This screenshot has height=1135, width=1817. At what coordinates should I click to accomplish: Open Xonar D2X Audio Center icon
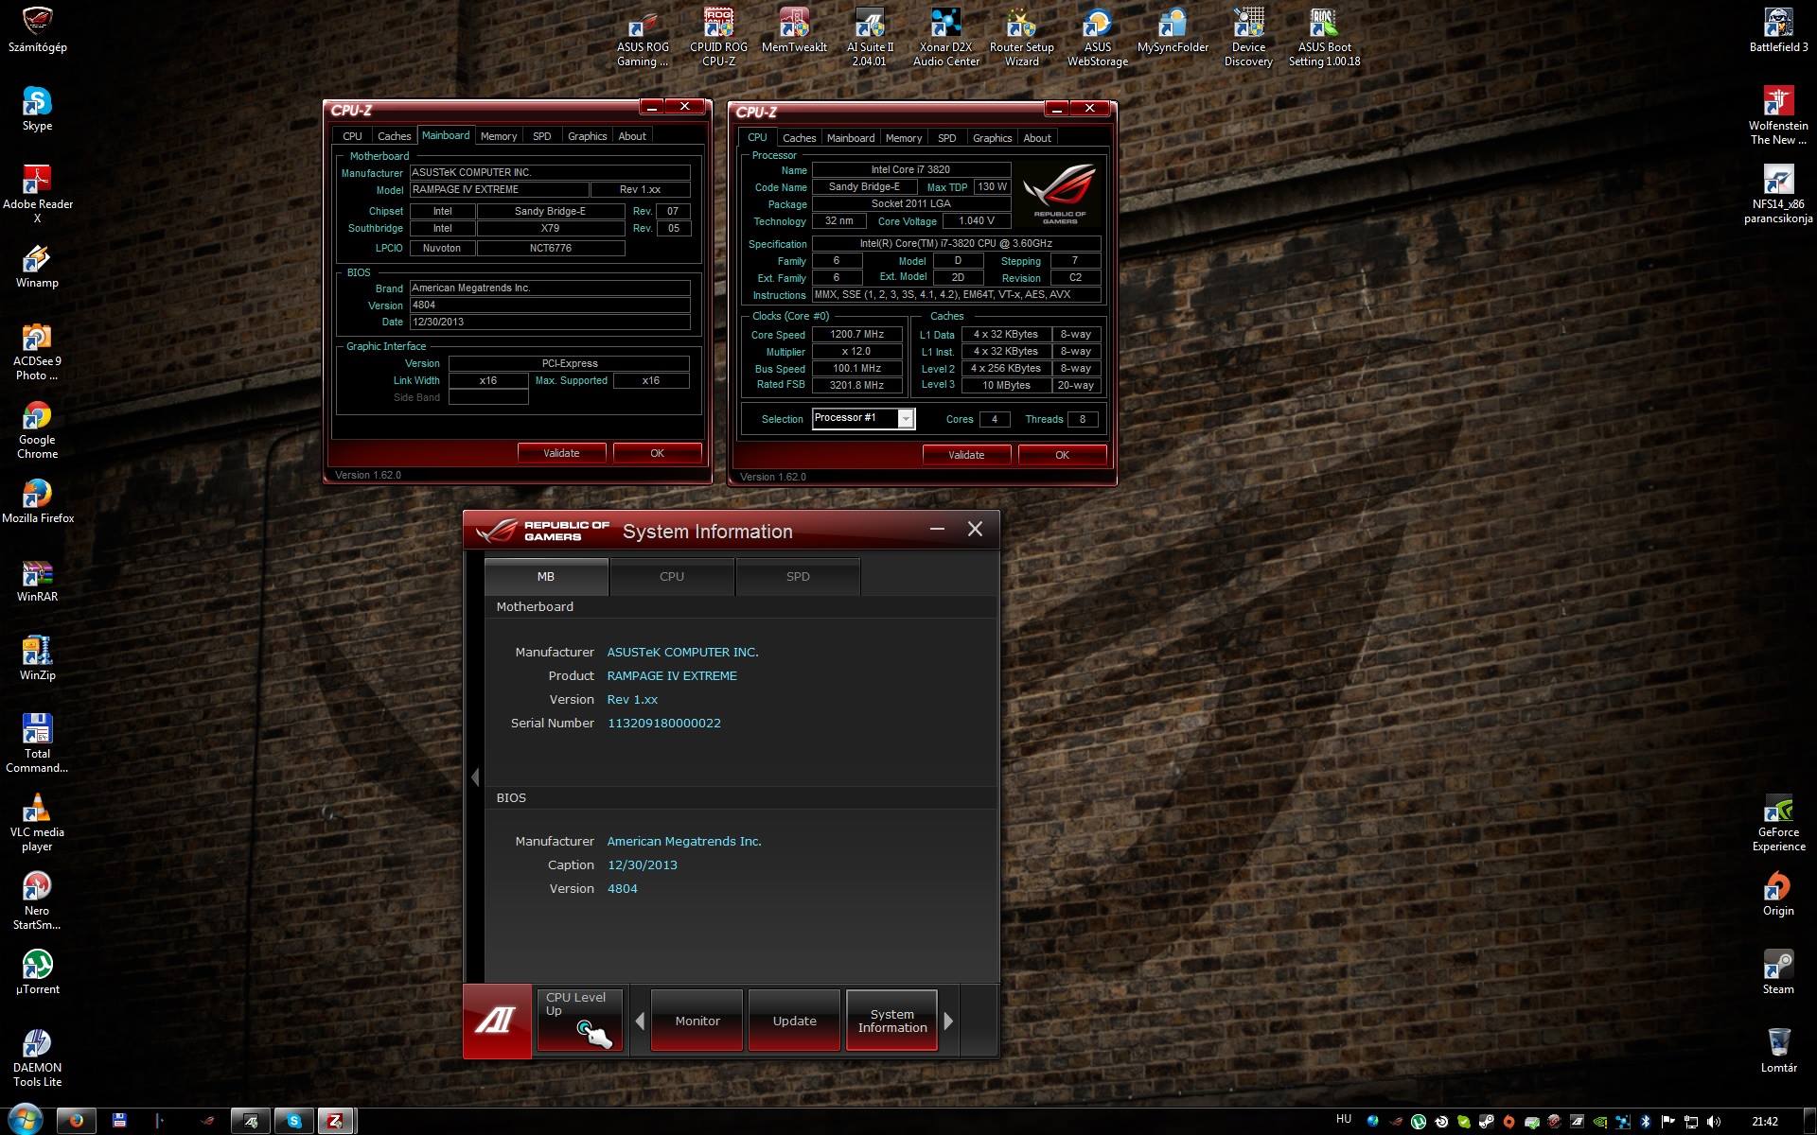tap(945, 38)
